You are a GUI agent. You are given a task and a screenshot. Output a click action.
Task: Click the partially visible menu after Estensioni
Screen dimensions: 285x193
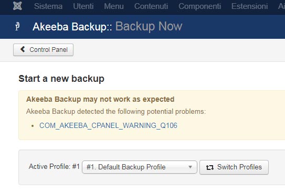(281, 6)
